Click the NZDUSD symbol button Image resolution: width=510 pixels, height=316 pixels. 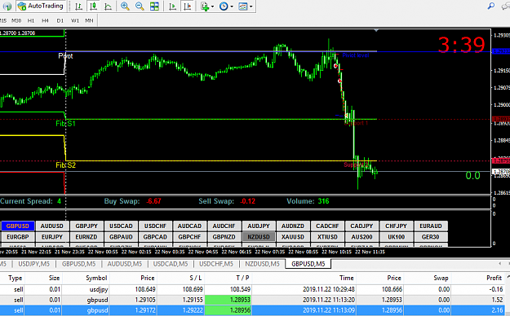coord(259,237)
